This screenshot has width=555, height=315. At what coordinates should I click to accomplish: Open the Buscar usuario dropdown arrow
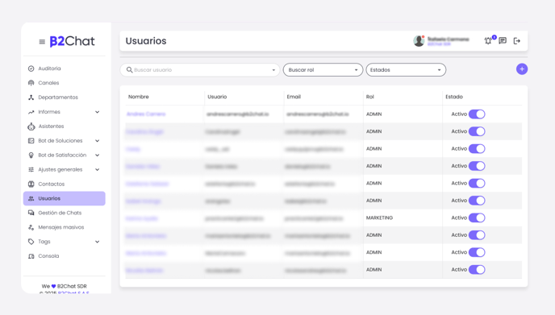[273, 70]
